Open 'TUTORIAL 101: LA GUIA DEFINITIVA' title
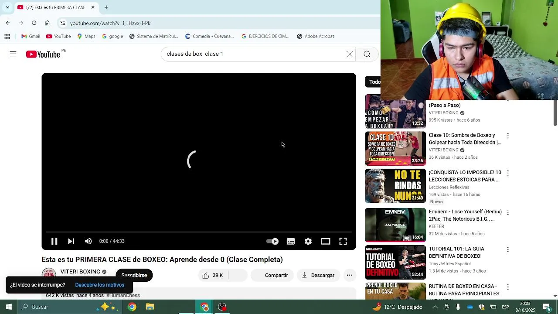Screen dimensions: 558x314 (x=456, y=253)
